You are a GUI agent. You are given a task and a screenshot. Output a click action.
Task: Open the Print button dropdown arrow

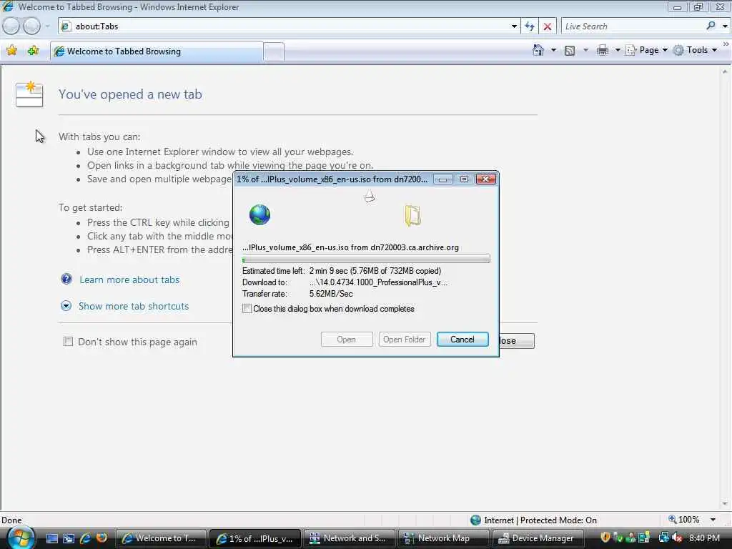[617, 50]
